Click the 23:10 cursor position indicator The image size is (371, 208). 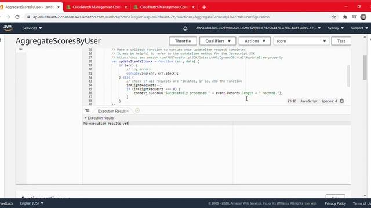(x=292, y=101)
